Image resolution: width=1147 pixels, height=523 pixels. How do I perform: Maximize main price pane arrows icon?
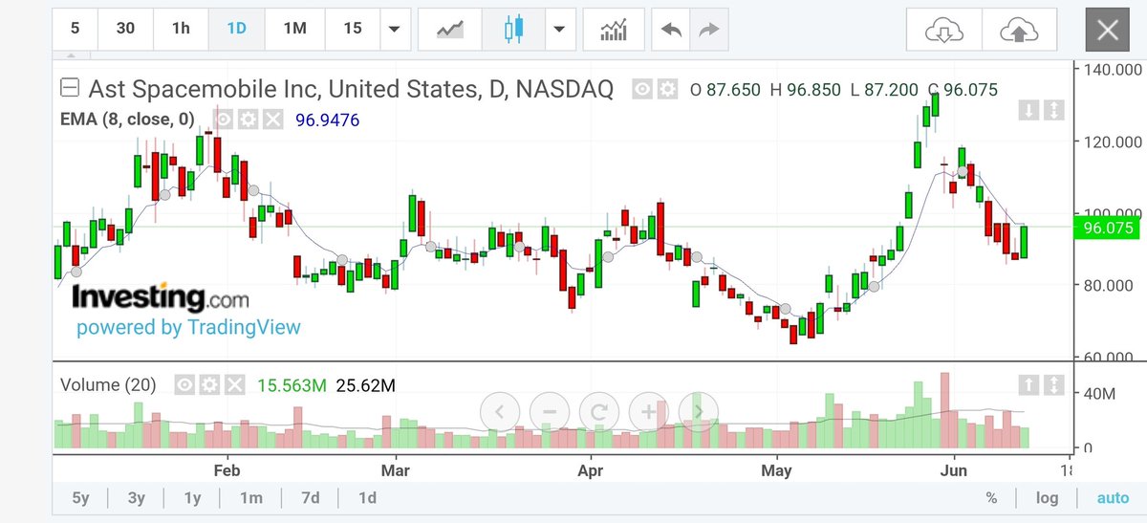[1052, 110]
